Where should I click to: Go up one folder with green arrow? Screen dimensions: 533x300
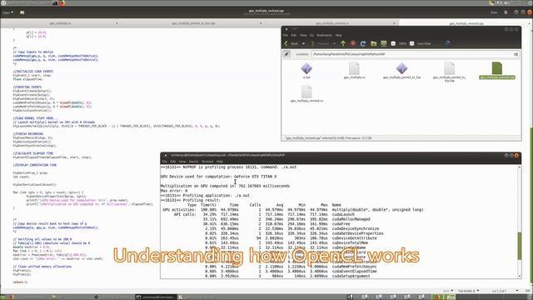(x=343, y=43)
